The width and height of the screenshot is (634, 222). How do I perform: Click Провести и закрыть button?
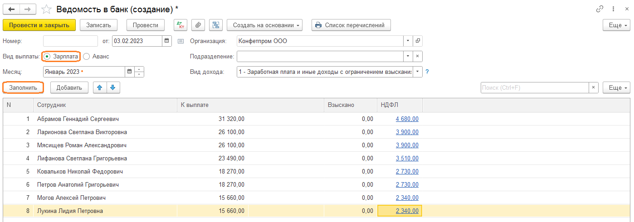click(x=39, y=25)
